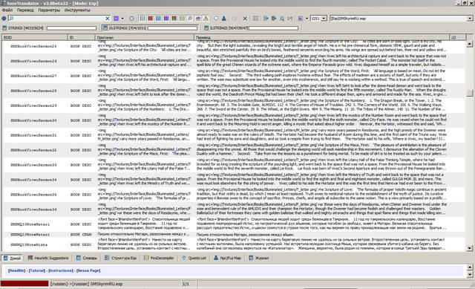Open the [Nexus Page] link
The image size is (475, 289).
pyautogui.click(x=88, y=270)
